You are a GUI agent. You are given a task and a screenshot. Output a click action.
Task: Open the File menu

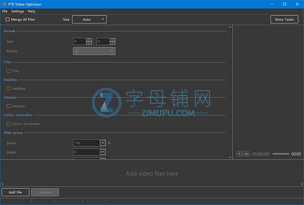pos(5,11)
